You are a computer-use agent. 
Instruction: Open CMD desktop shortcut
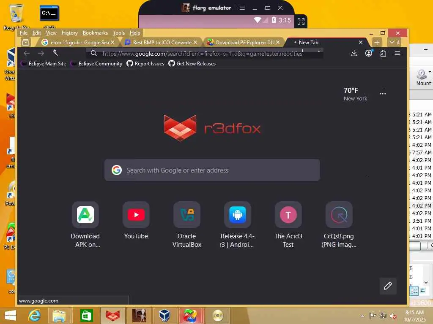49,16
